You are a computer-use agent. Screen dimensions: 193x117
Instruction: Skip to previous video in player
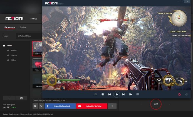point(110,94)
